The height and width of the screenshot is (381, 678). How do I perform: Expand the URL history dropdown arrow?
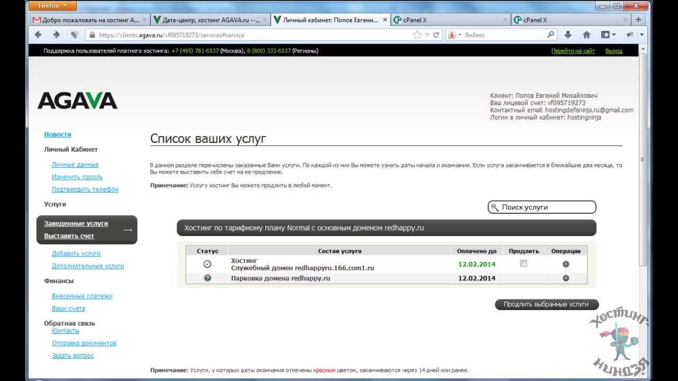click(x=427, y=35)
